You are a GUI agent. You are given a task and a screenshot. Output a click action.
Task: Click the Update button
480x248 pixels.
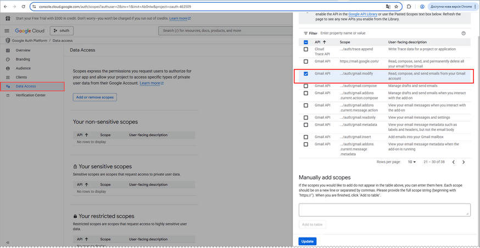(308, 241)
